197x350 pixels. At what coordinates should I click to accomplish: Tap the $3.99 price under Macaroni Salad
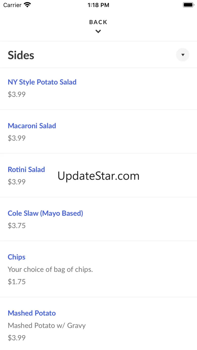point(17,138)
